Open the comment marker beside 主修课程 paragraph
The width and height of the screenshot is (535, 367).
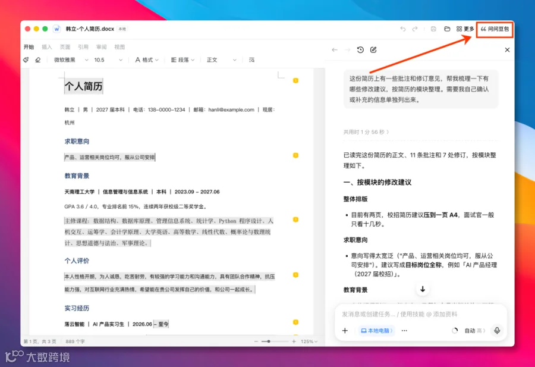pyautogui.click(x=296, y=219)
